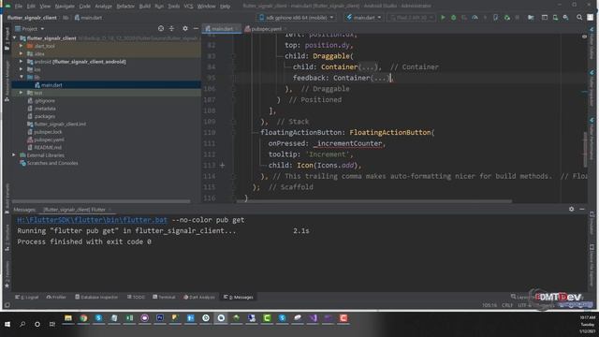
Task: Click the flutter.bat path link in Messages
Action: tap(92, 220)
